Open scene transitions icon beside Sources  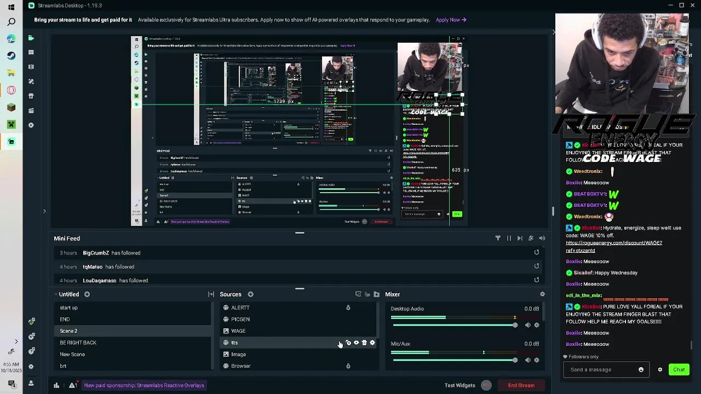coord(211,294)
